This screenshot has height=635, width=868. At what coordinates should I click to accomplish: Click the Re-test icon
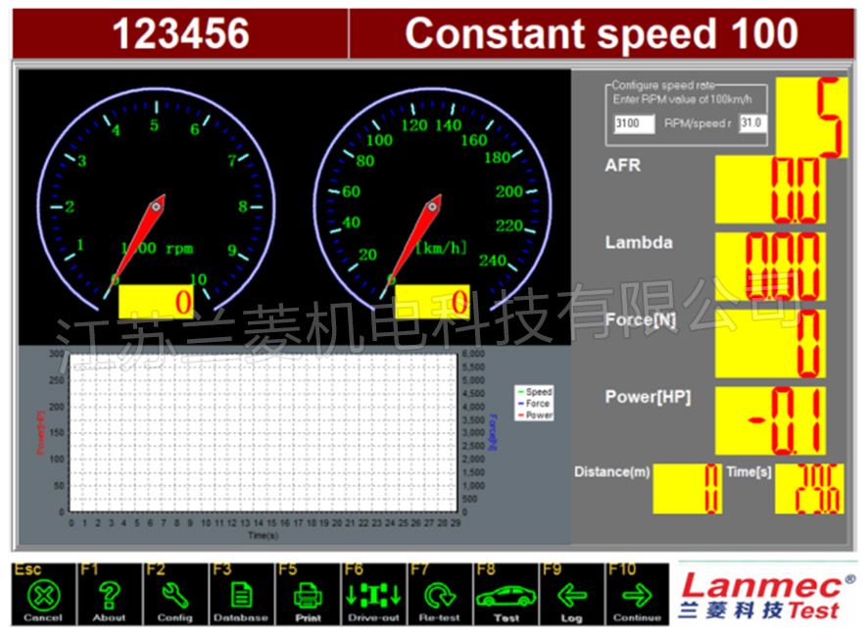pos(440,595)
